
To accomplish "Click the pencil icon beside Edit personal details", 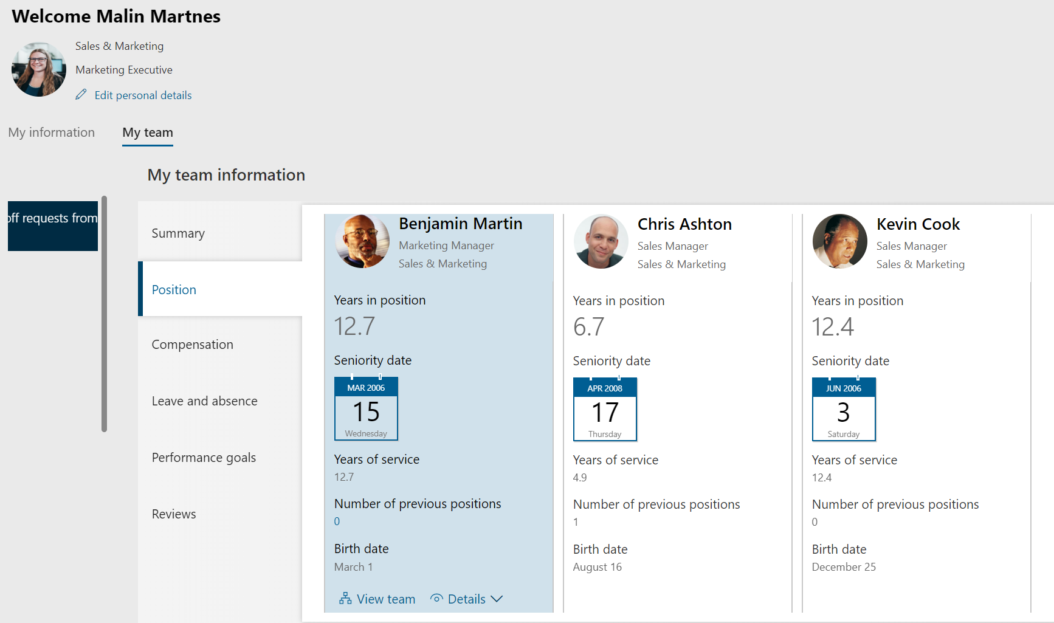I will click(81, 95).
